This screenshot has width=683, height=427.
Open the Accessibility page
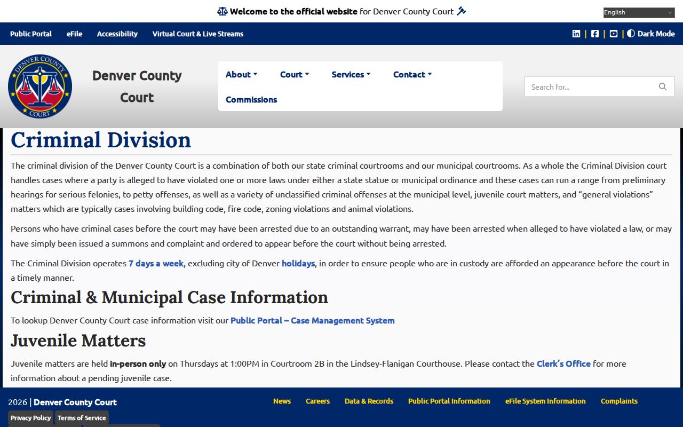(x=117, y=34)
